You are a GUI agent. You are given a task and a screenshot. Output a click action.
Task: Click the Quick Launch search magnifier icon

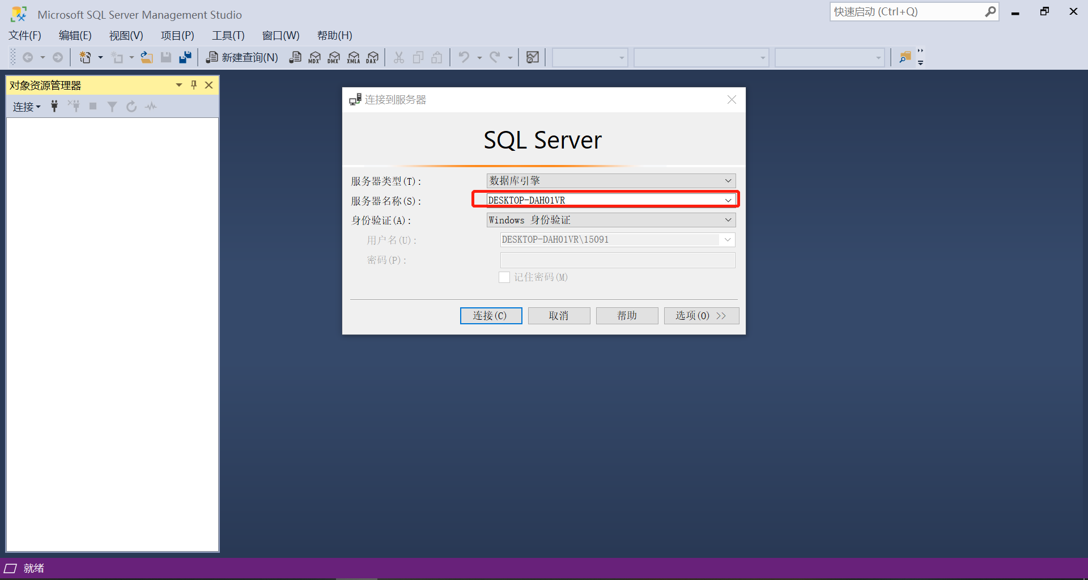pos(989,11)
